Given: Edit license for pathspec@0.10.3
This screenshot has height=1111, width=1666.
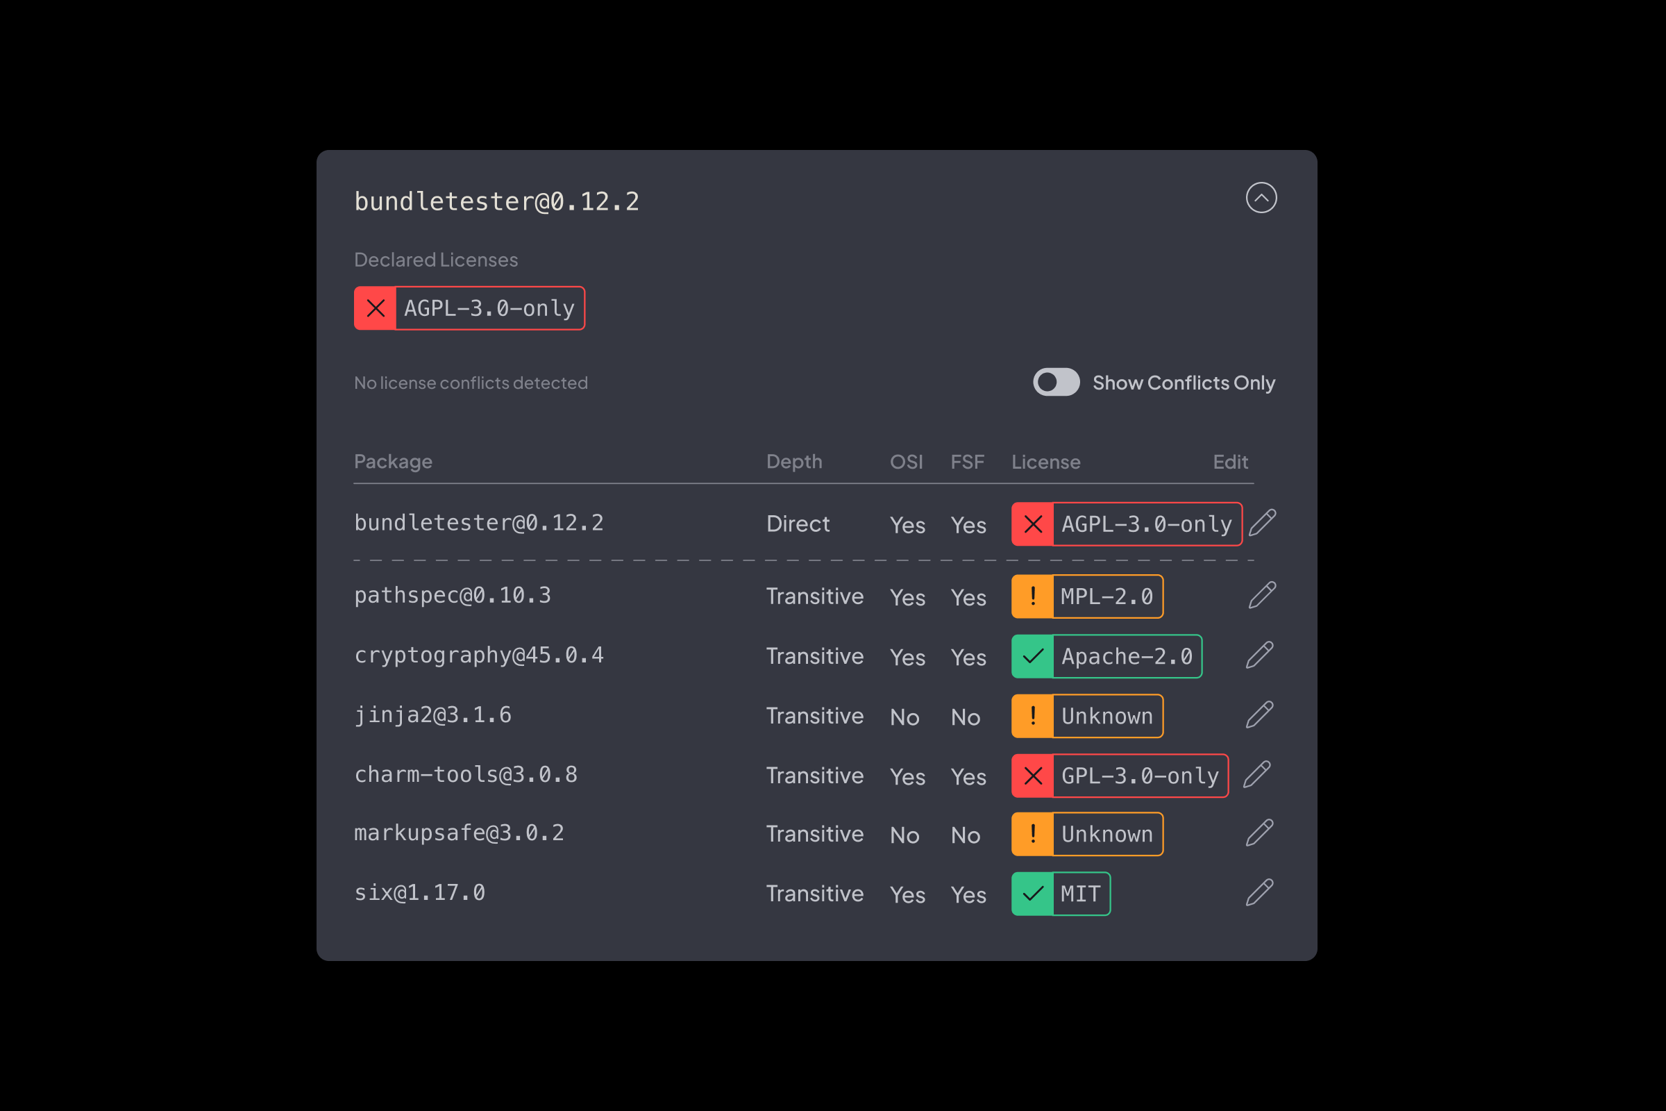Looking at the screenshot, I should (1262, 595).
